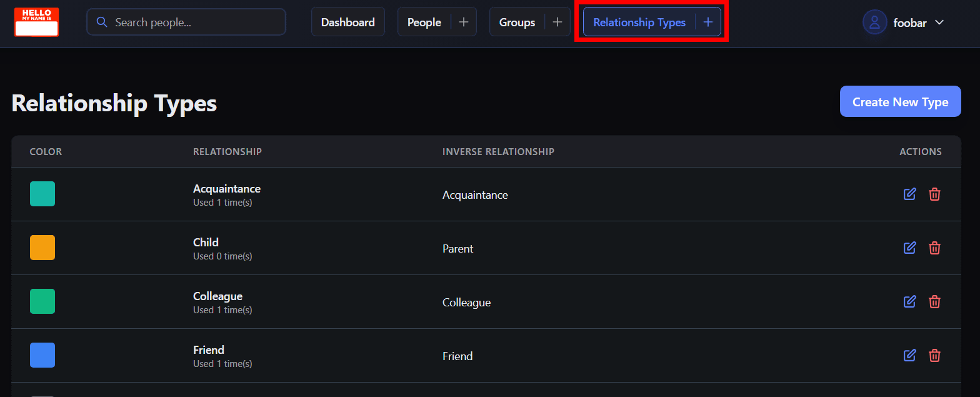This screenshot has height=397, width=980.
Task: Delete the Child relationship type
Action: click(x=934, y=248)
